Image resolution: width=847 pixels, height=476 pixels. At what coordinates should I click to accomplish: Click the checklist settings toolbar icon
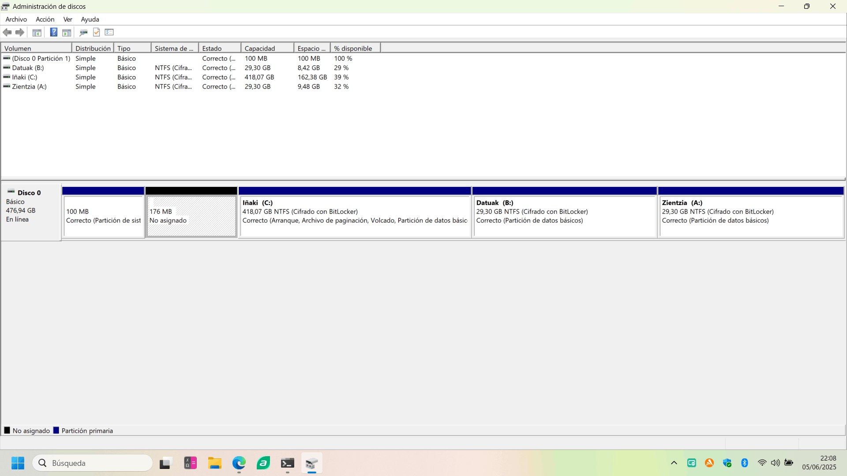click(x=109, y=32)
